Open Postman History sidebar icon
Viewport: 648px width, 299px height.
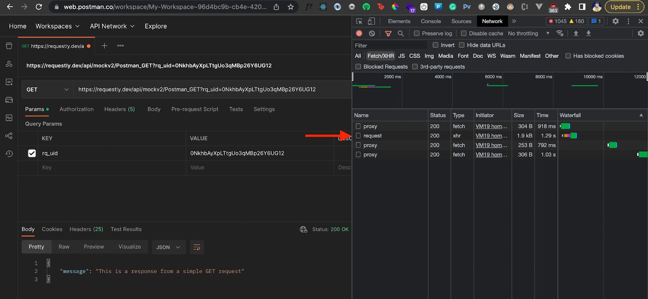9,154
